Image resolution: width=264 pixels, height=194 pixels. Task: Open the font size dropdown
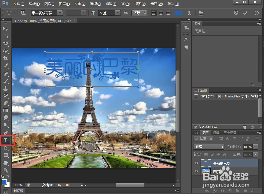pyautogui.click(x=118, y=13)
